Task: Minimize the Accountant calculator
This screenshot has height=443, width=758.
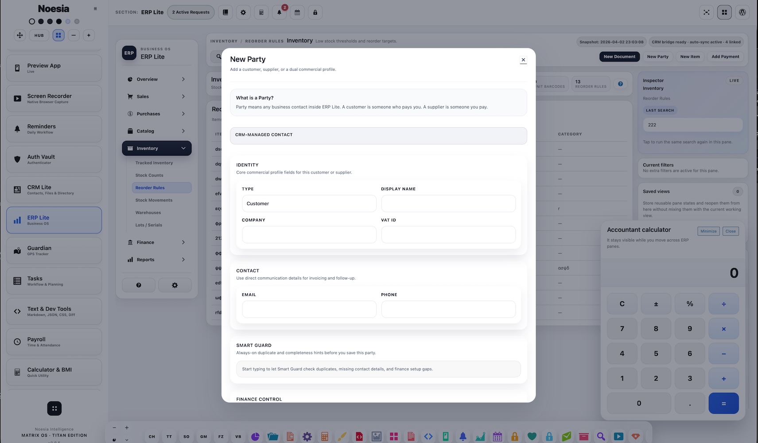Action: pos(708,231)
